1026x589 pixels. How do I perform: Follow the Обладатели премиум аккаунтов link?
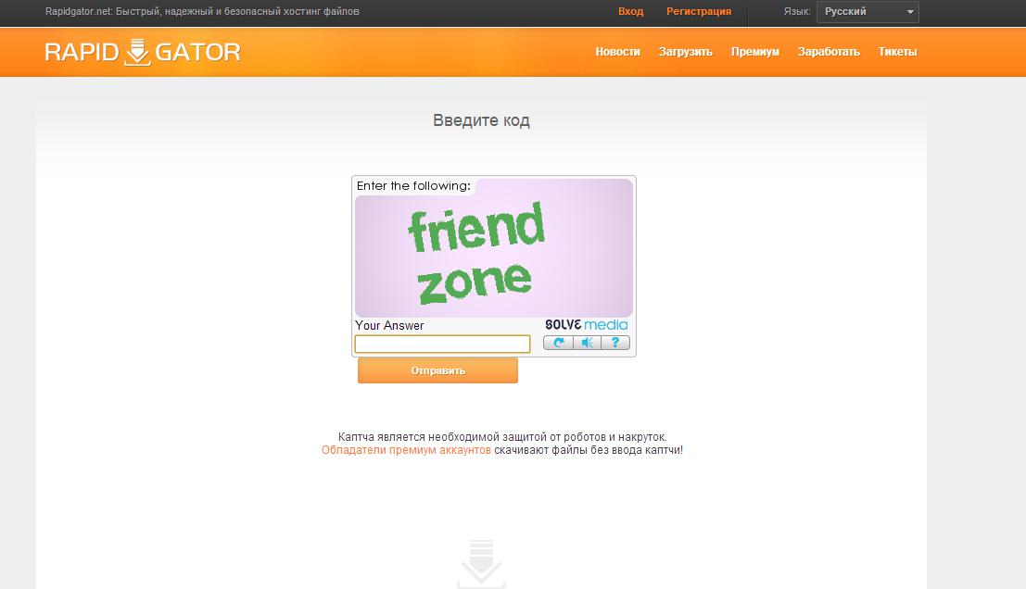coord(406,450)
